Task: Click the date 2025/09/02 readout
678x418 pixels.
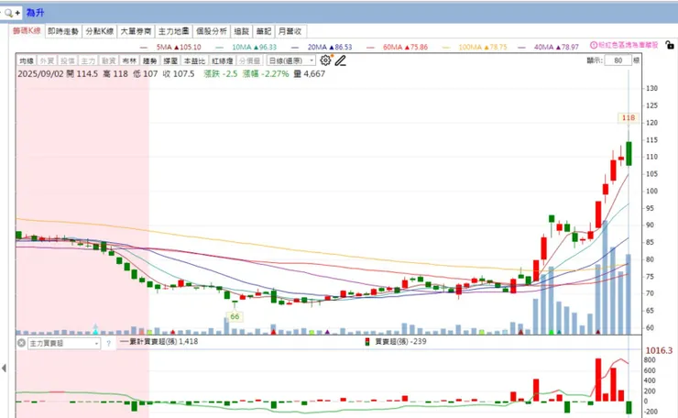Action: tap(40, 74)
